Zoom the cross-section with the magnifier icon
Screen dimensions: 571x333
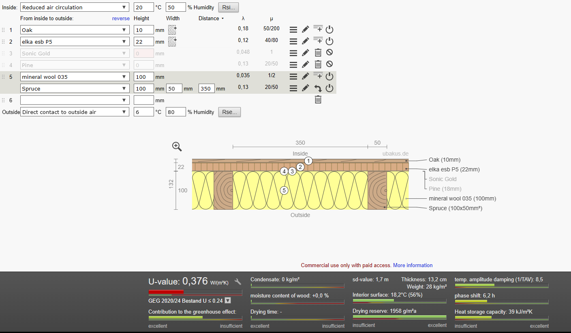click(177, 146)
